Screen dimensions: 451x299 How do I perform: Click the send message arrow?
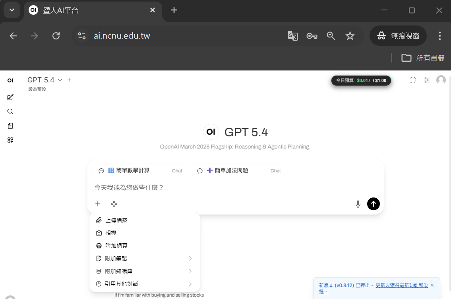coord(373,203)
